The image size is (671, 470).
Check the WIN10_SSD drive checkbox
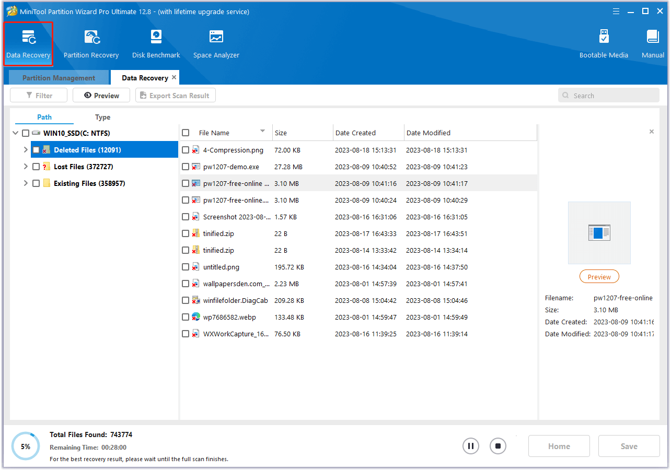(26, 133)
